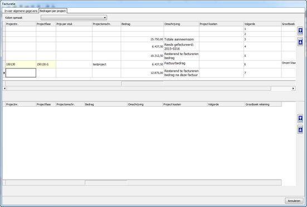307x207 pixels.
Task: Select the Bedragen per project tab
Action: coord(53,11)
